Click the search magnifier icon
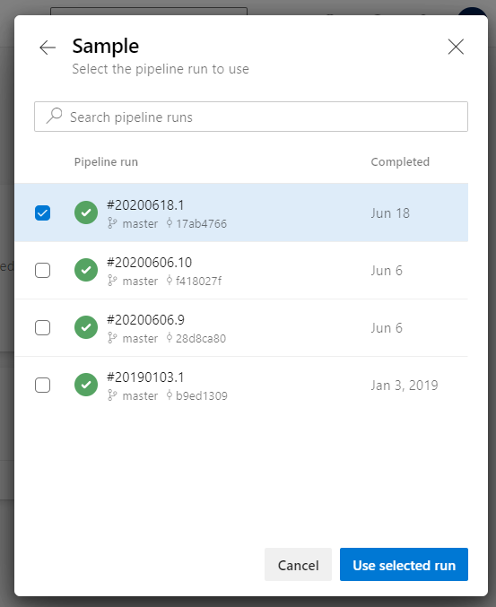The image size is (496, 607). click(54, 116)
